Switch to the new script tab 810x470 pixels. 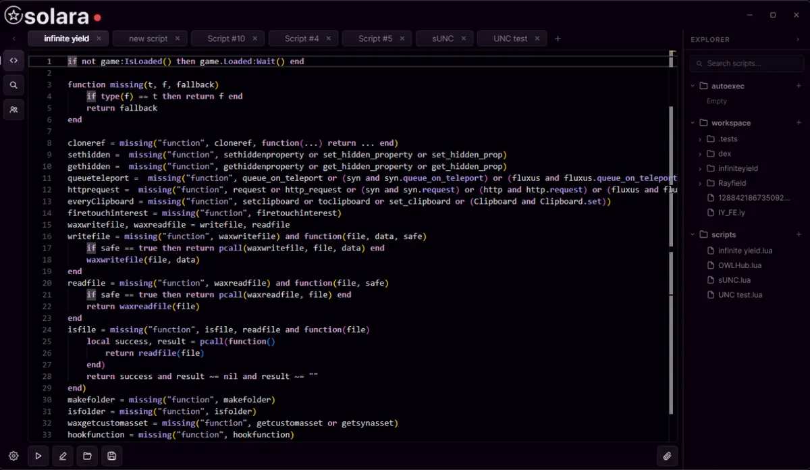click(x=148, y=38)
